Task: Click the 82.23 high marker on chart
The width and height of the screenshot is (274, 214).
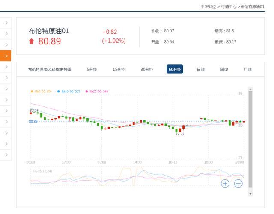Action: [34, 110]
